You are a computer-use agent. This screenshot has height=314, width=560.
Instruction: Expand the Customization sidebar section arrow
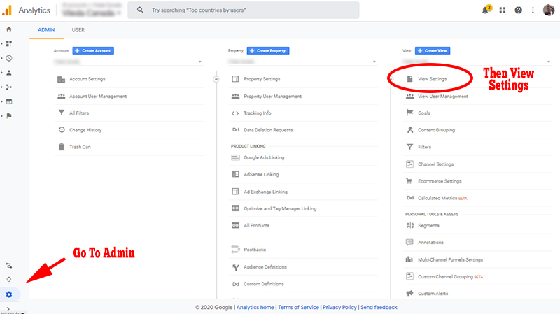click(x=2, y=43)
